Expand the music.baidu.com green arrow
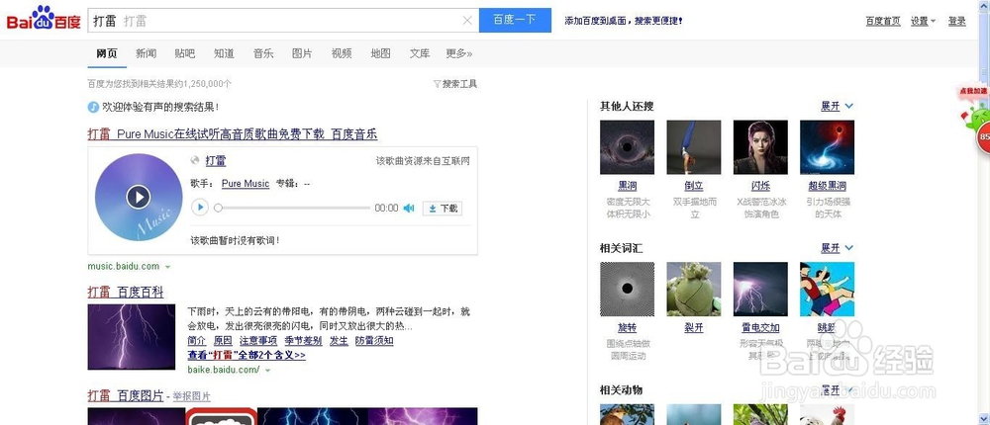Screen dimensions: 990x425 (167, 267)
